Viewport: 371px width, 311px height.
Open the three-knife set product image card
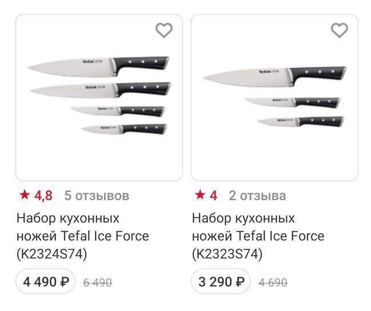pos(274,98)
